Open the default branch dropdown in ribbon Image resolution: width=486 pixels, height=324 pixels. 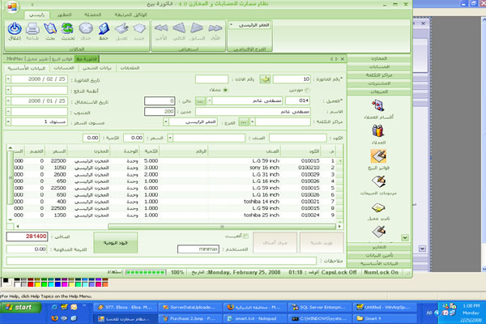coord(231,25)
